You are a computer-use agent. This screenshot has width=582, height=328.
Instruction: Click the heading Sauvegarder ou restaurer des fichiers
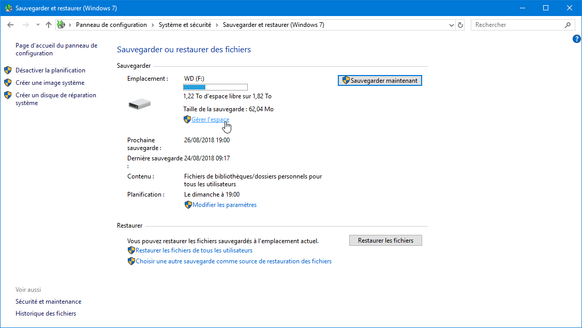coord(184,49)
